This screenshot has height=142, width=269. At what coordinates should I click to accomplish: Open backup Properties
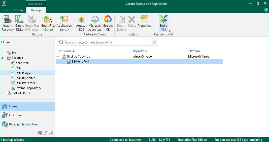click(144, 22)
